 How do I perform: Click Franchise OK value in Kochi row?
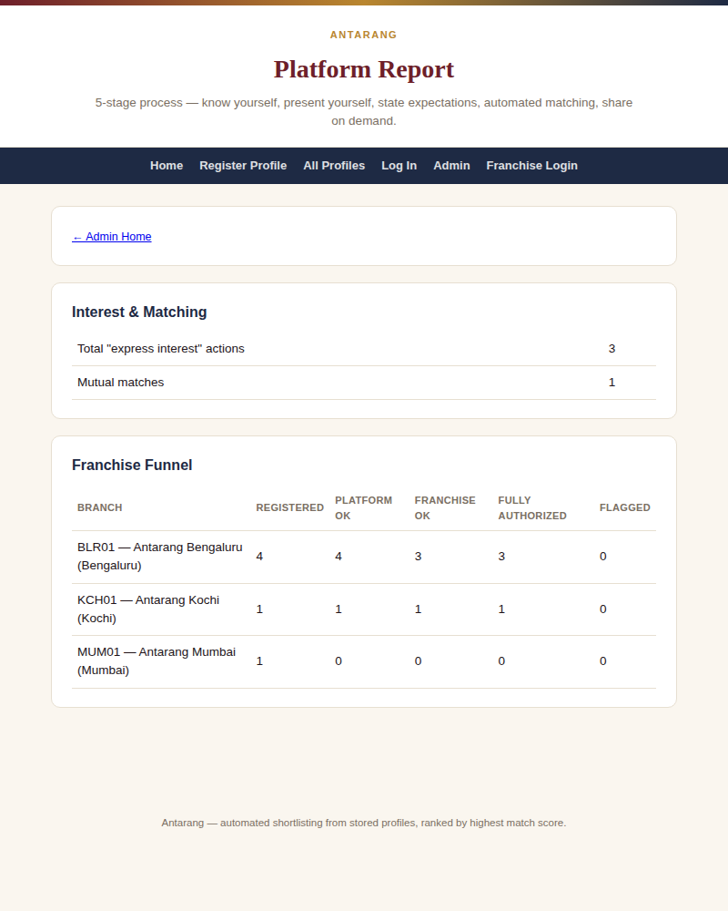[418, 609]
